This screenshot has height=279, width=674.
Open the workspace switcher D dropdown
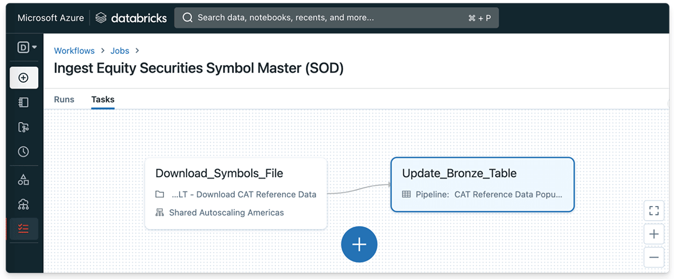[x=27, y=48]
